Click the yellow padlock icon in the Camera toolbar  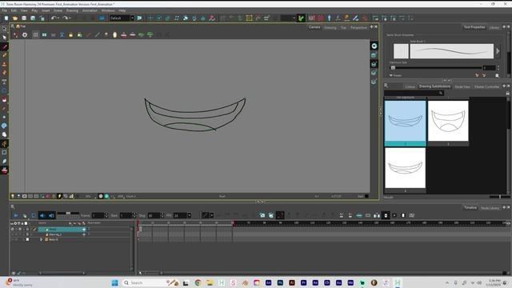tap(71, 34)
